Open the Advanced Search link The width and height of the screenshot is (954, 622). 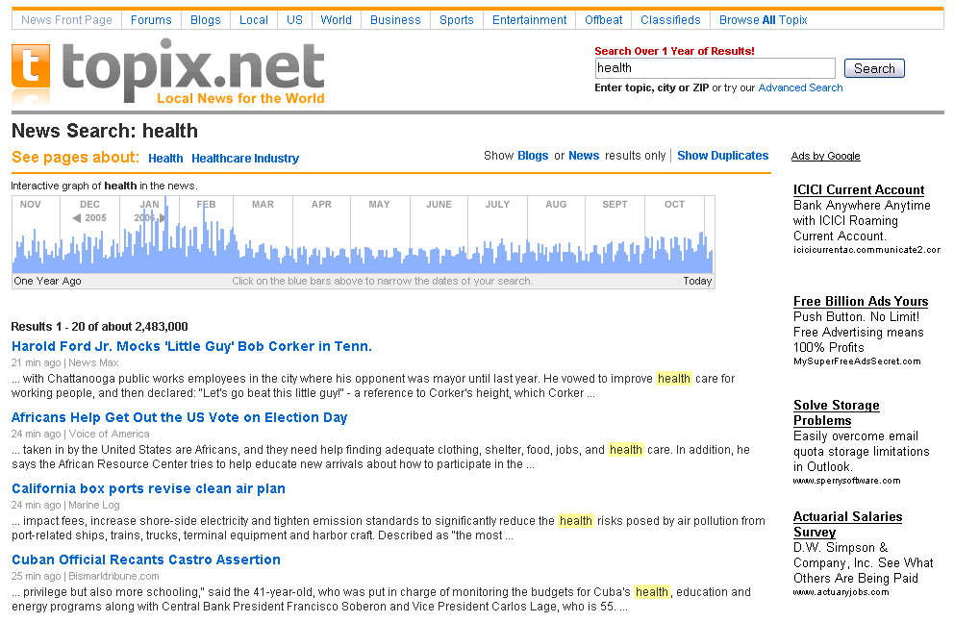(x=800, y=87)
